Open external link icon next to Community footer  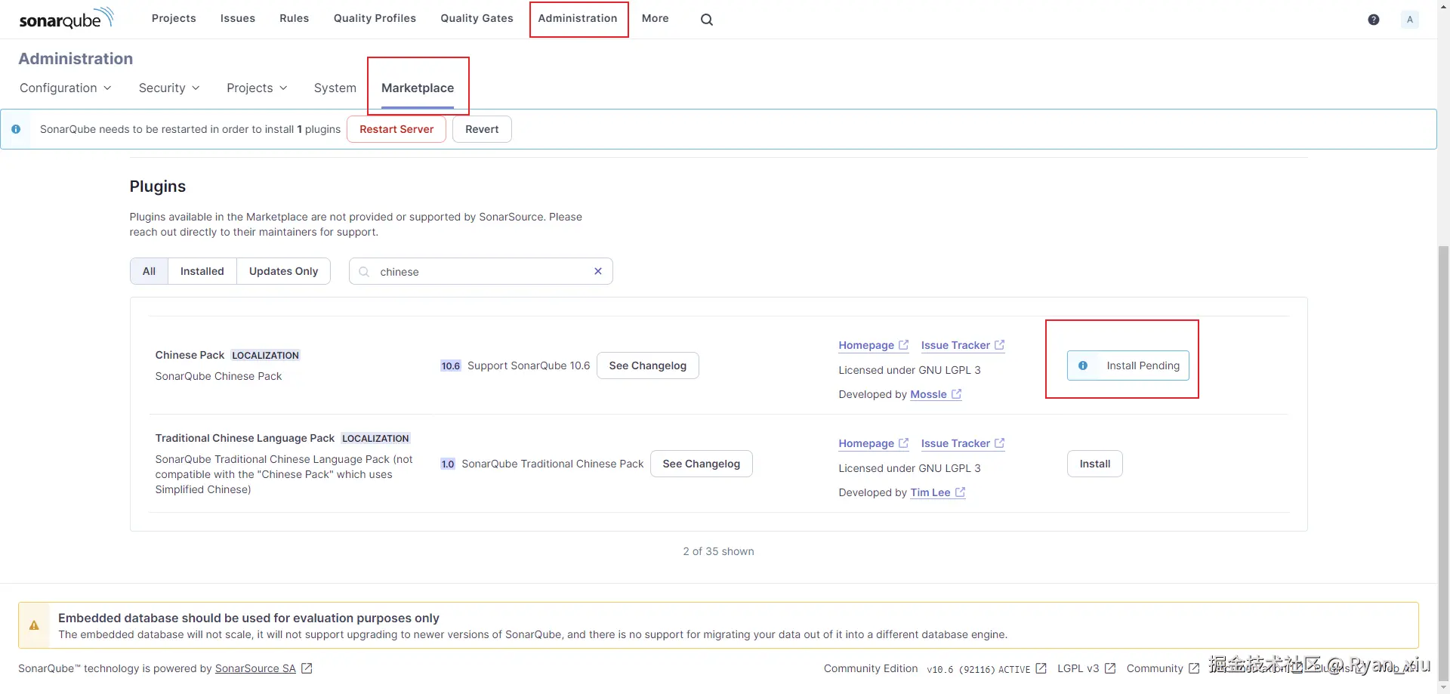point(1194,668)
